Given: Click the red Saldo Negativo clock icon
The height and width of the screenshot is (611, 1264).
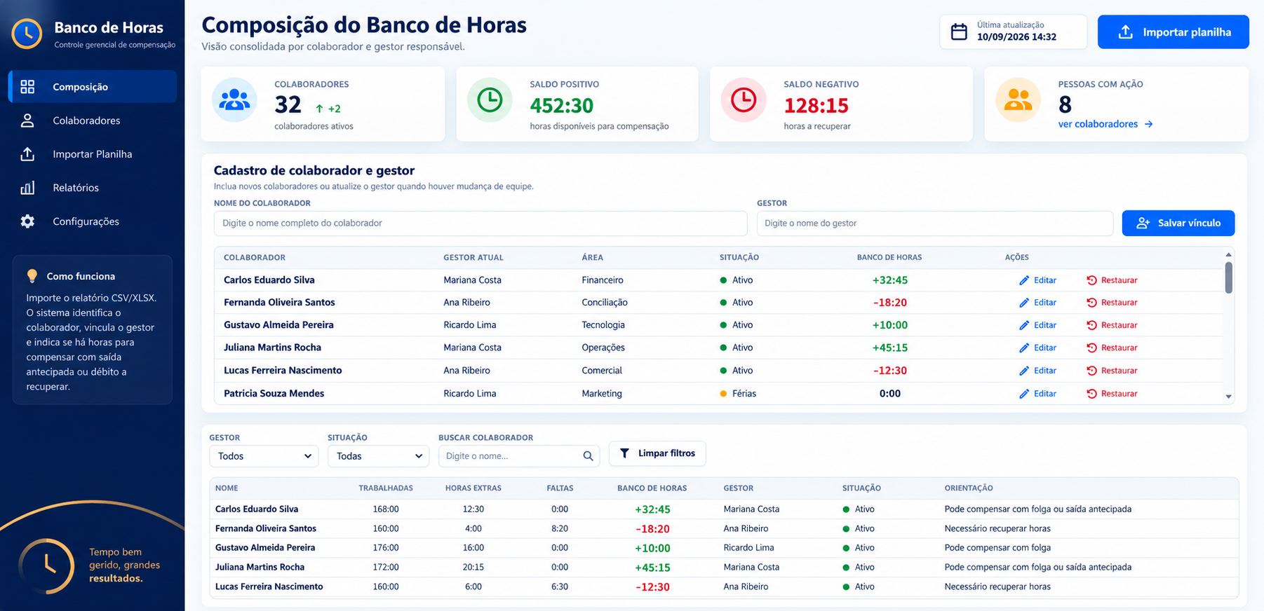Looking at the screenshot, I should point(744,100).
